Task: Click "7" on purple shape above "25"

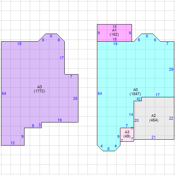Action: (x=71, y=77)
